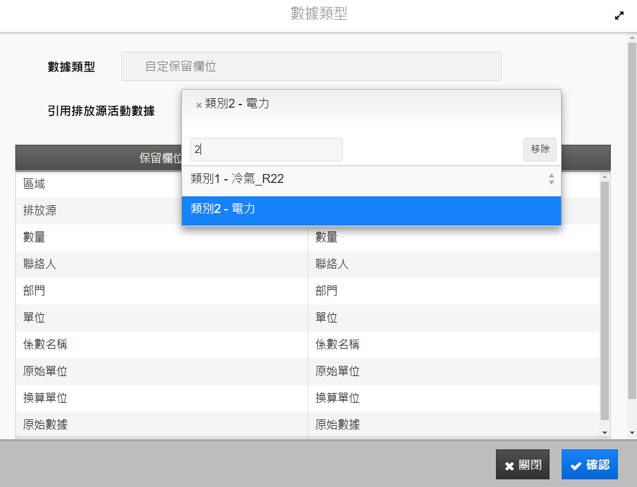
Task: Click the search field containing 2
Action: click(x=266, y=149)
